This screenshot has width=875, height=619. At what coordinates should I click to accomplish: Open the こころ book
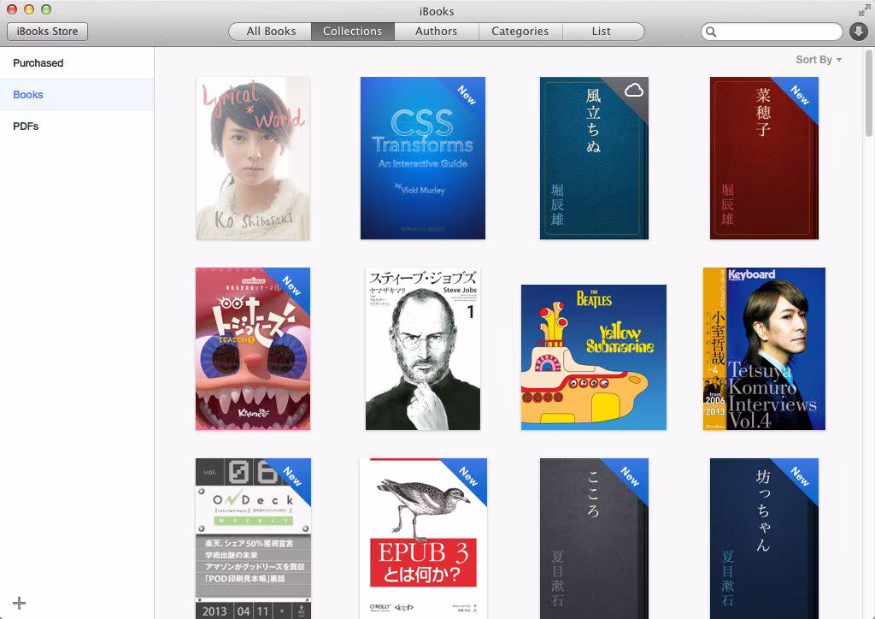(x=594, y=539)
